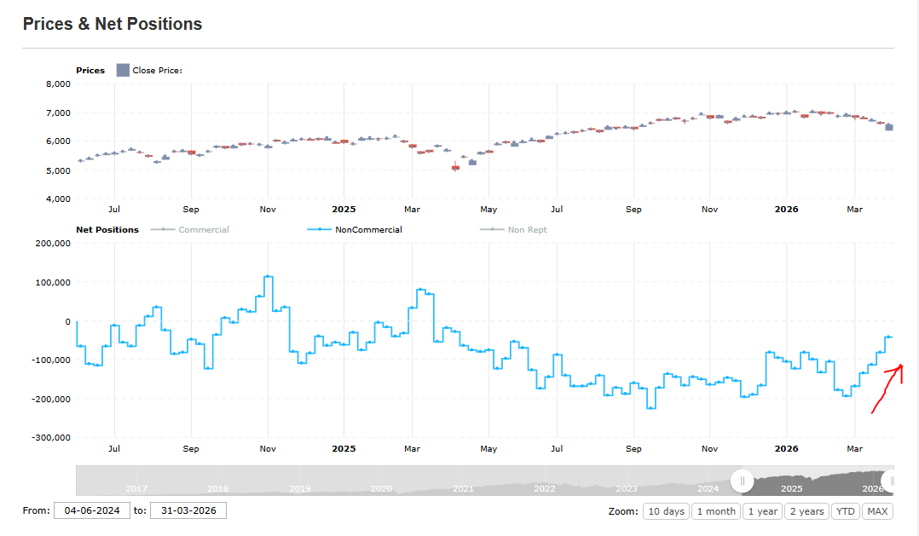Choose the YTD zoom option
This screenshot has height=536, width=919.
[x=845, y=511]
